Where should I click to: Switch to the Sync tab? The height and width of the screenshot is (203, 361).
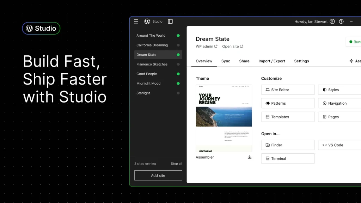click(226, 61)
